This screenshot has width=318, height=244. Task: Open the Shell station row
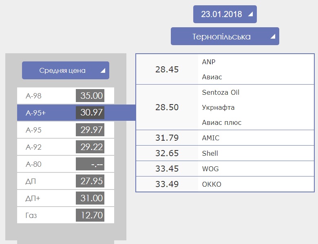point(225,153)
